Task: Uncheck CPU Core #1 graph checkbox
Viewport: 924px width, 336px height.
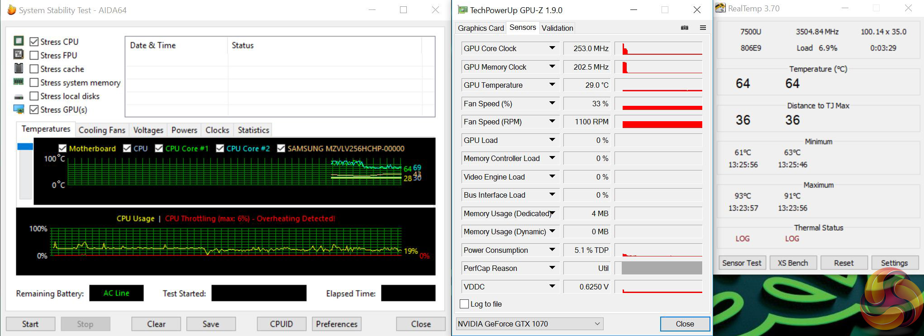Action: [159, 148]
